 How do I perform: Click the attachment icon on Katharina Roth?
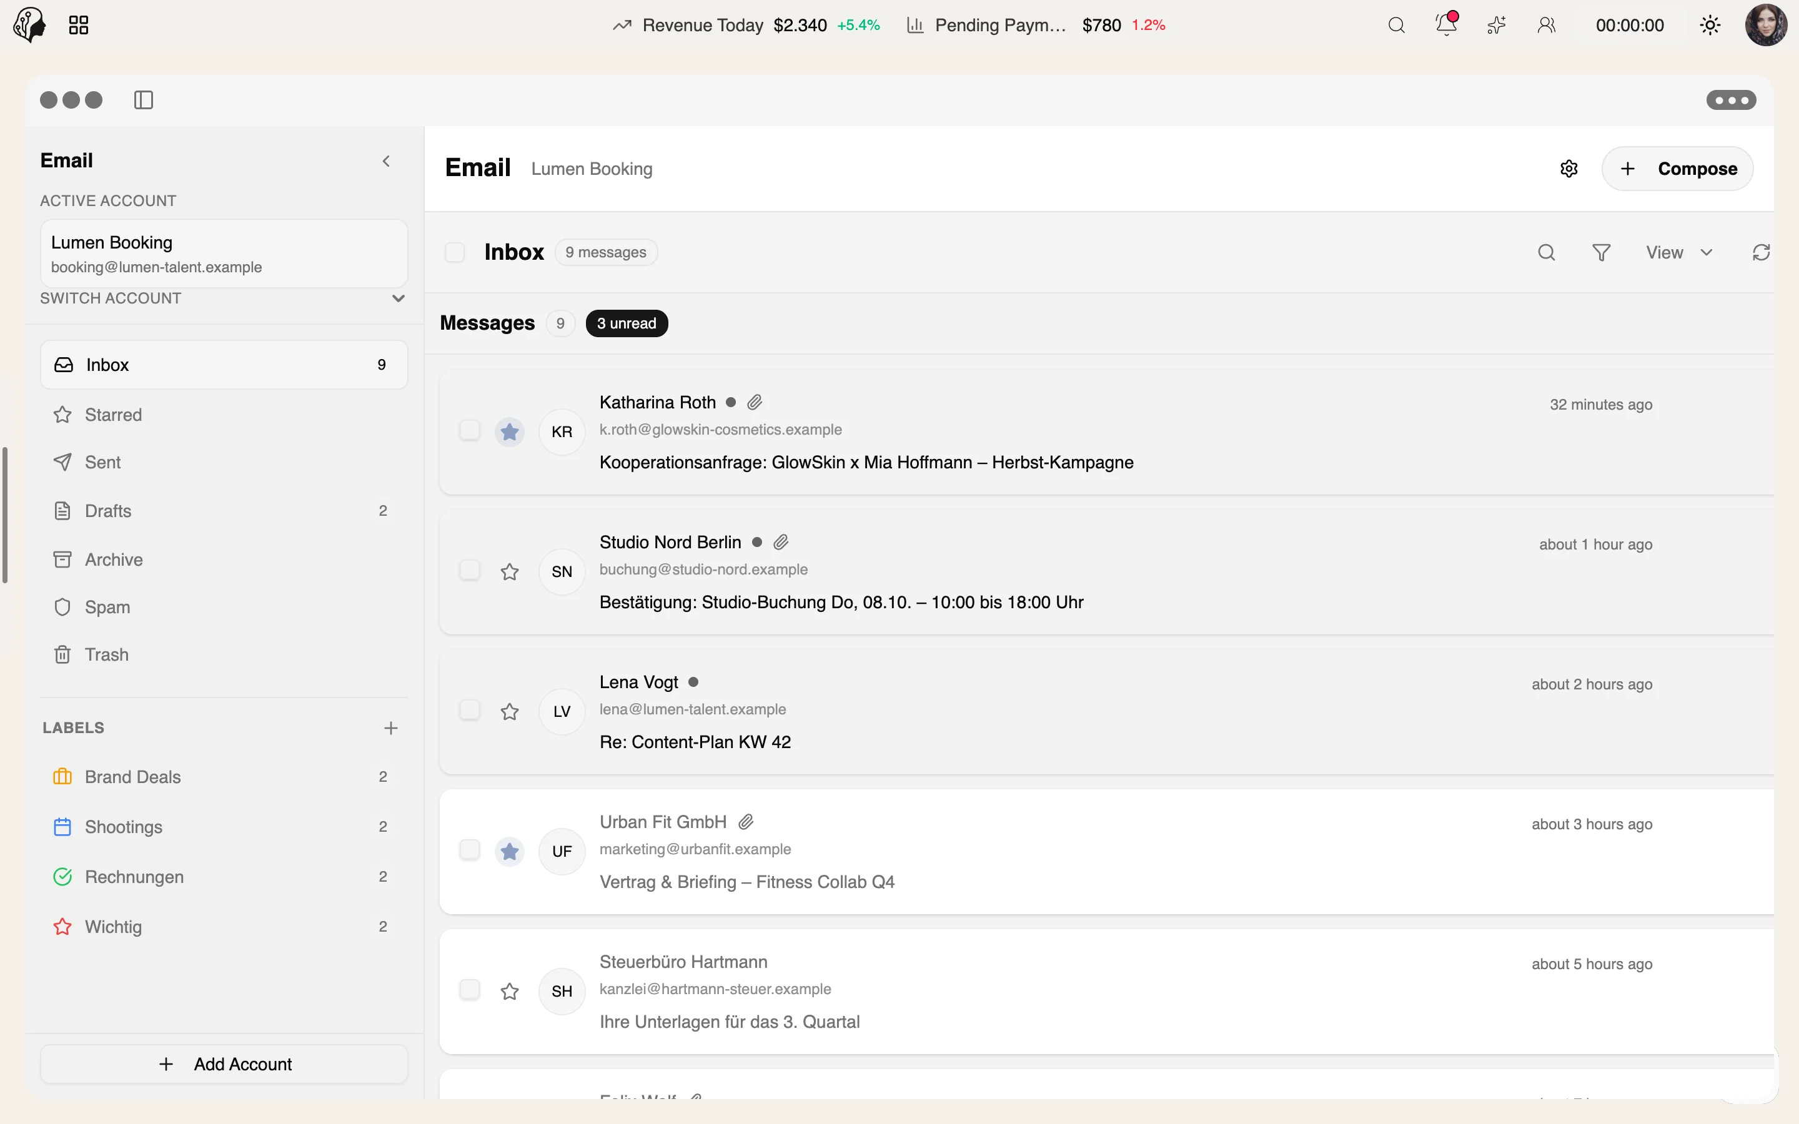(x=755, y=402)
